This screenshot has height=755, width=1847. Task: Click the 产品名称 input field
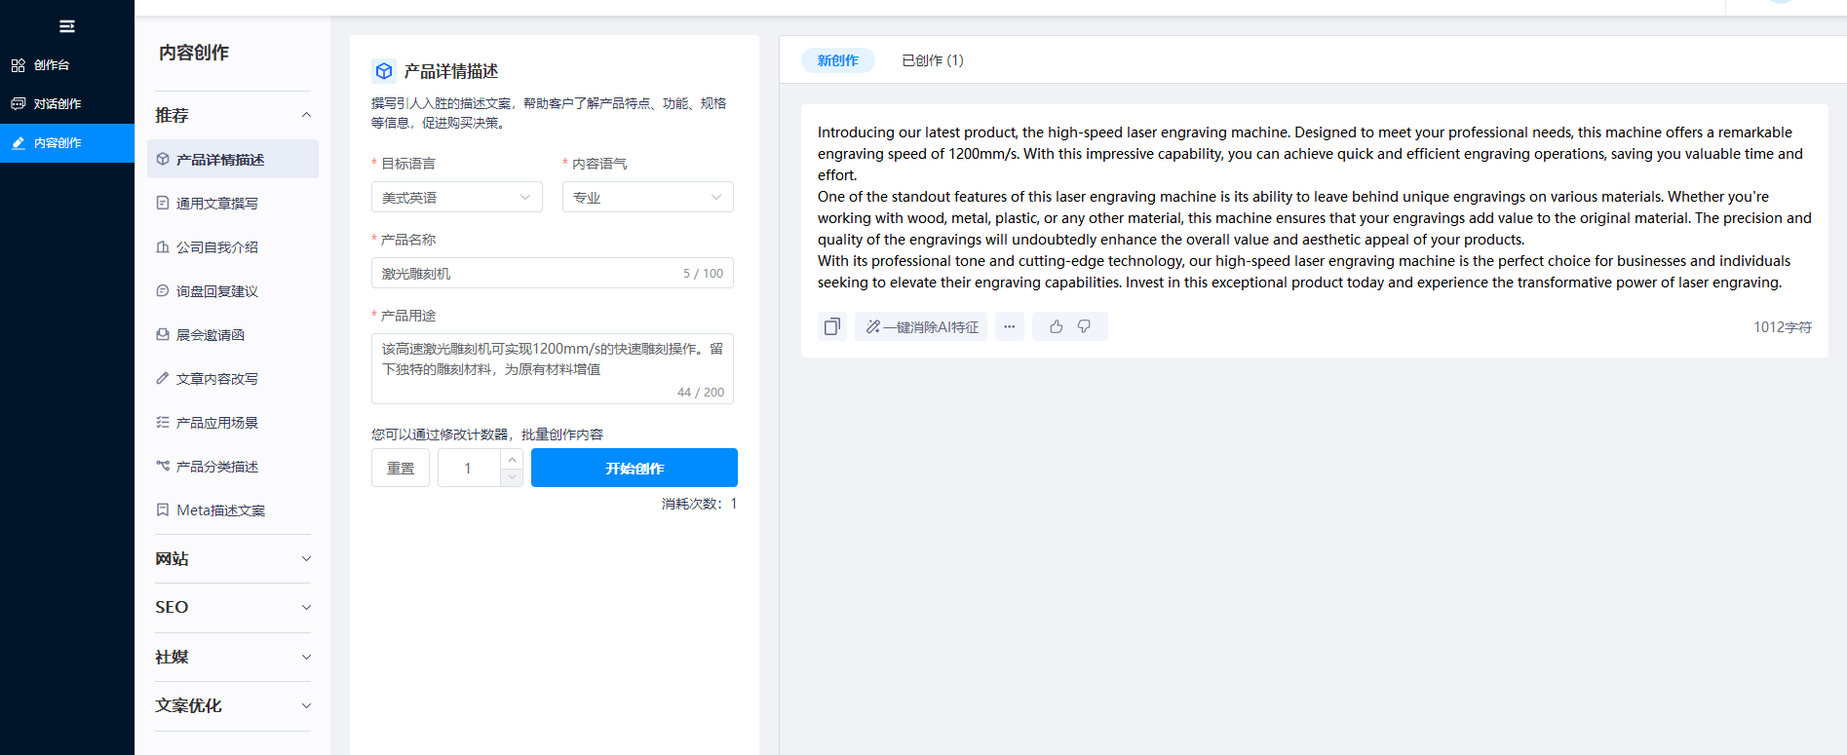[526, 274]
